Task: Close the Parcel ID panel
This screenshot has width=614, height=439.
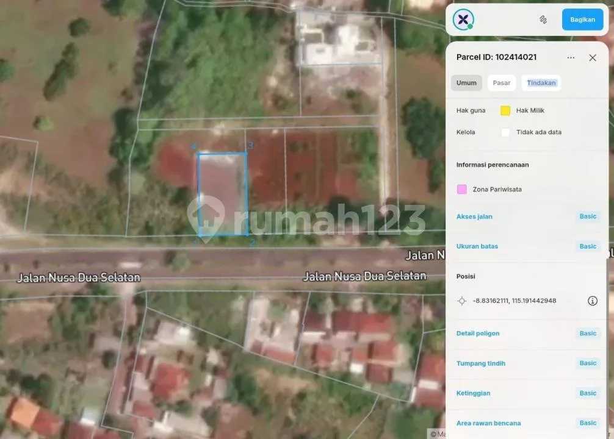Action: pos(593,57)
